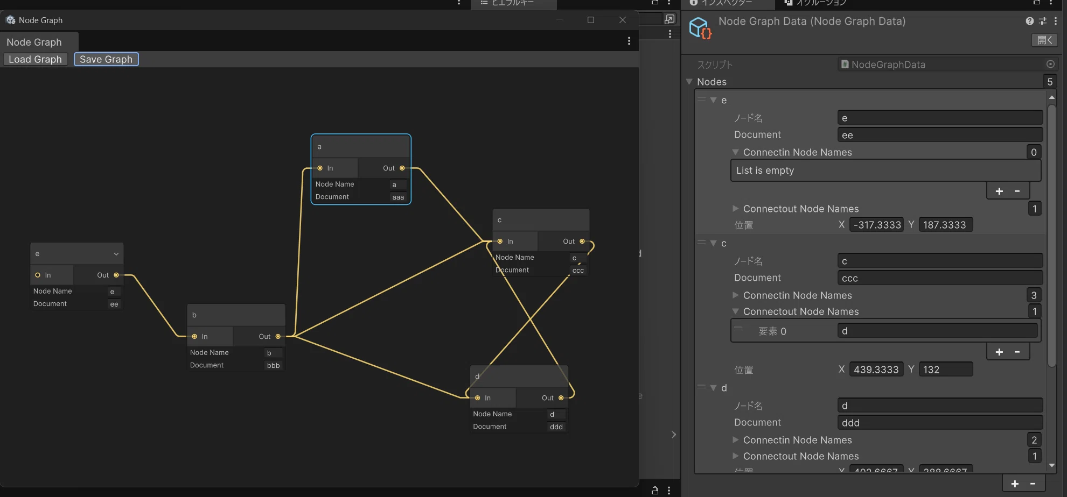Select the title bar of node b
The image size is (1067, 497).
pos(236,315)
